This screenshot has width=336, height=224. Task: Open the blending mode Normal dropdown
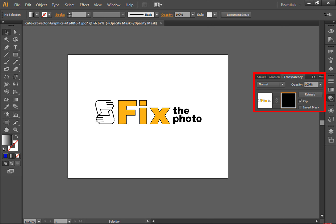pos(271,84)
